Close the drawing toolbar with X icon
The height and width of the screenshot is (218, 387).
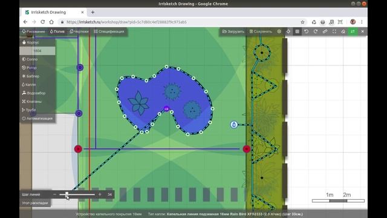tap(362, 31)
